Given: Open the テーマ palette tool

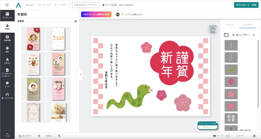Looking at the screenshot, I should tap(7, 84).
